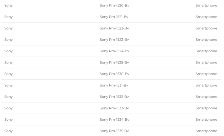Click the Sony Pm-1522-Bv model text
Screen dimensions: 224x136
point(114,28)
